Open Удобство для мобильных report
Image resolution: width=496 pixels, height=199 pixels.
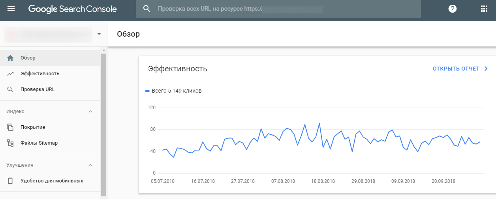point(52,181)
